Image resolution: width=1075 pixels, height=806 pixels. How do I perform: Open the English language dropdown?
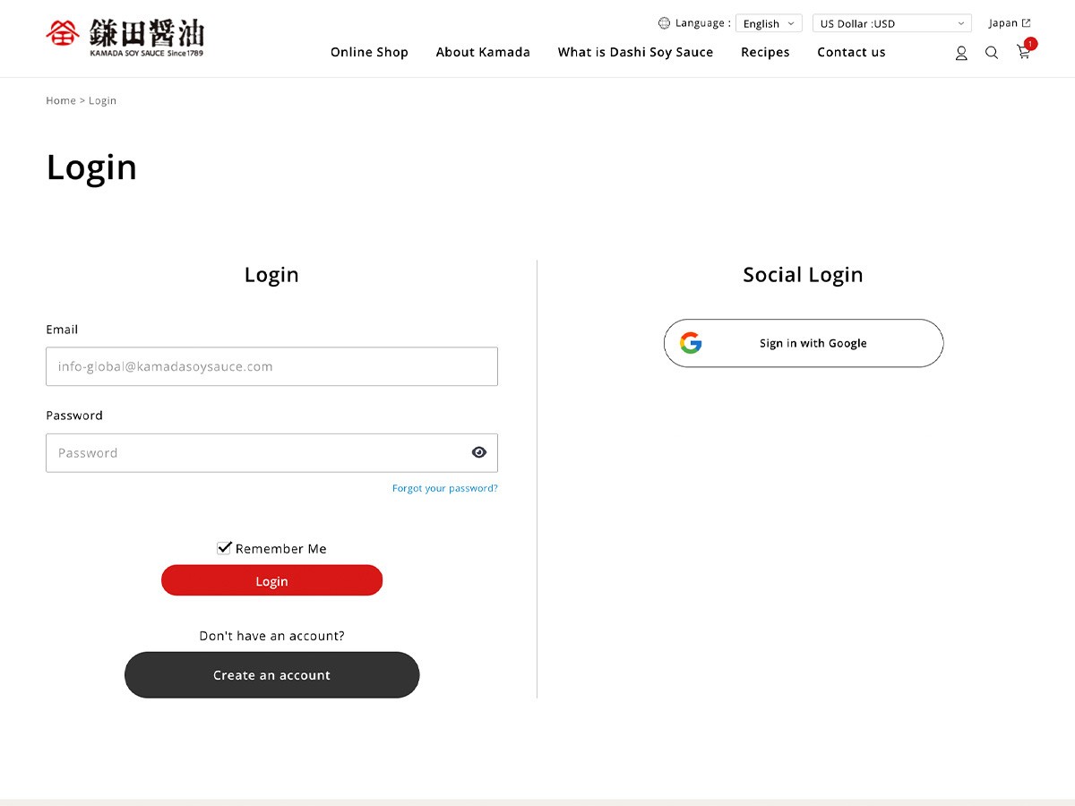(769, 24)
